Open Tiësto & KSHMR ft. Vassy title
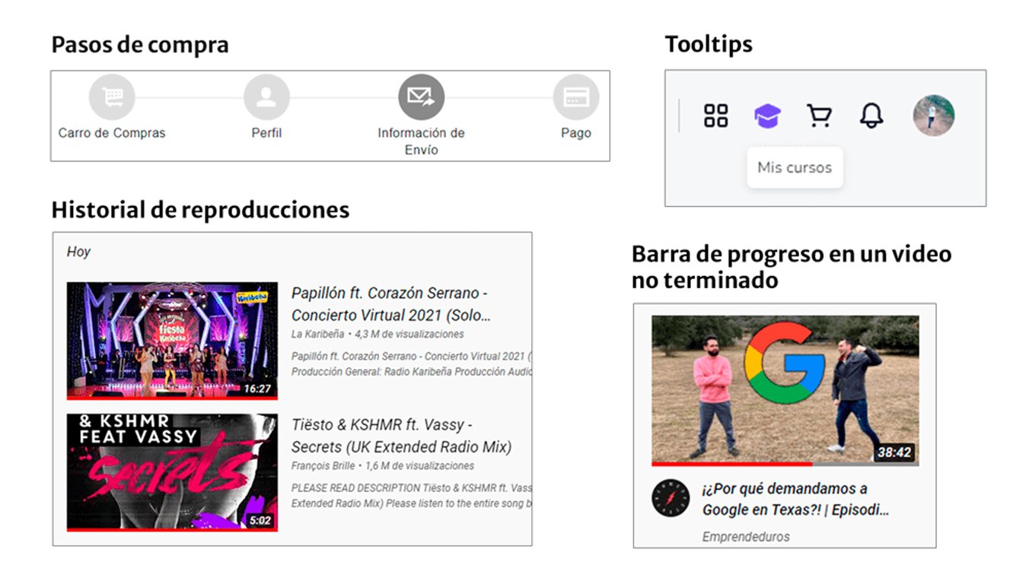The height and width of the screenshot is (584, 1029). pos(401,436)
